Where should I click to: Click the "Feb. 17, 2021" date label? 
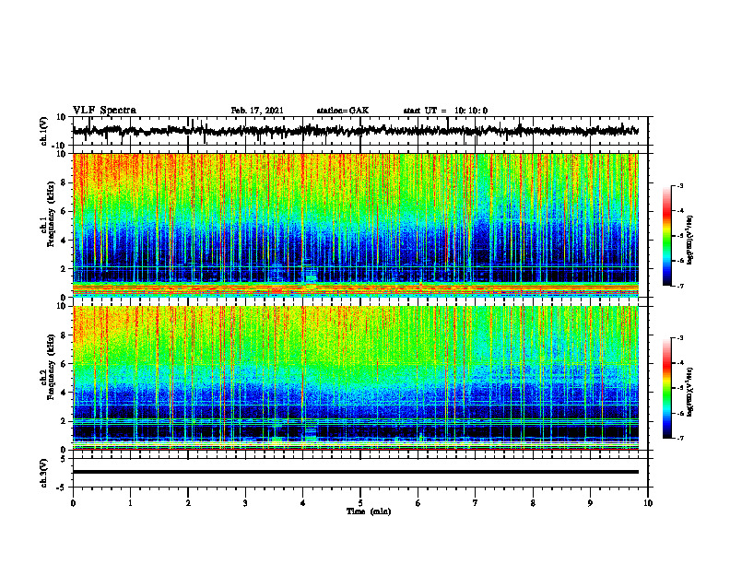[x=257, y=111]
